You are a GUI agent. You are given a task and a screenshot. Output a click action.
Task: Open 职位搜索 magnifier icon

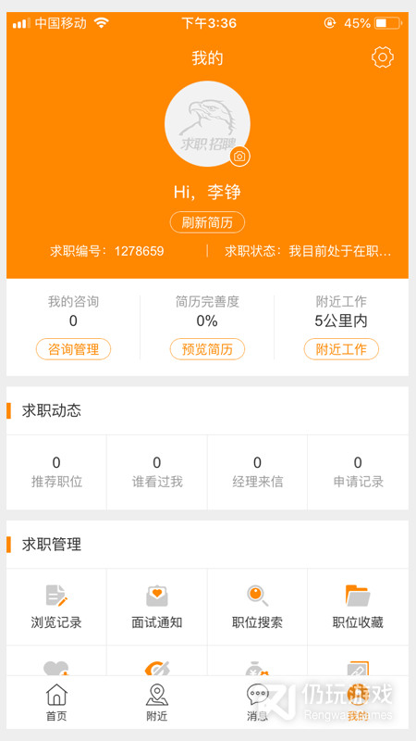[x=258, y=596]
